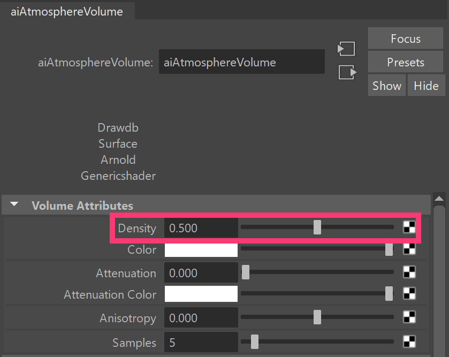The height and width of the screenshot is (357, 449).
Task: Click the output connection arrow icon
Action: pyautogui.click(x=347, y=72)
